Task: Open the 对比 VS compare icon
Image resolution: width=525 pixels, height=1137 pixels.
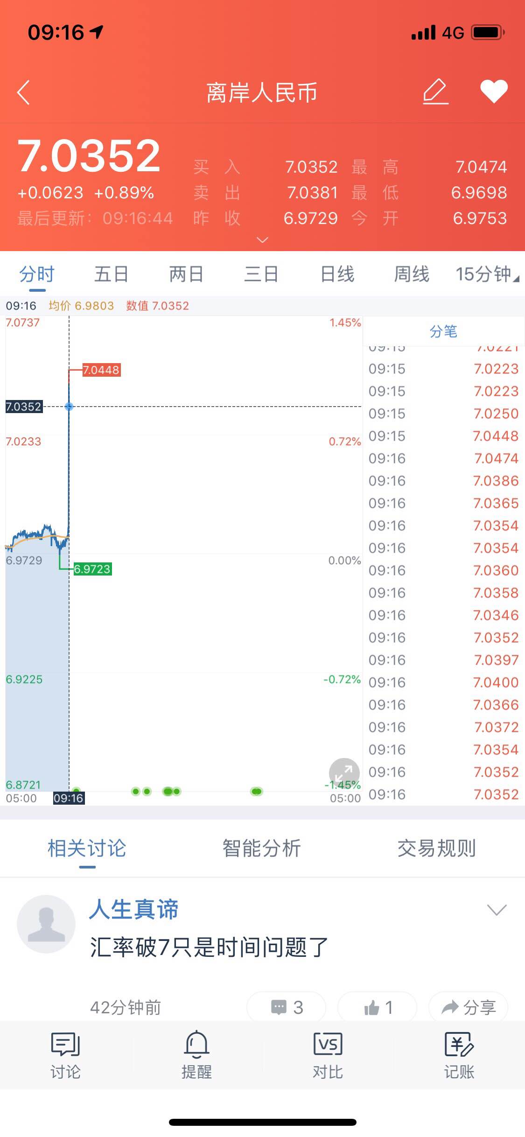Action: 328,1055
